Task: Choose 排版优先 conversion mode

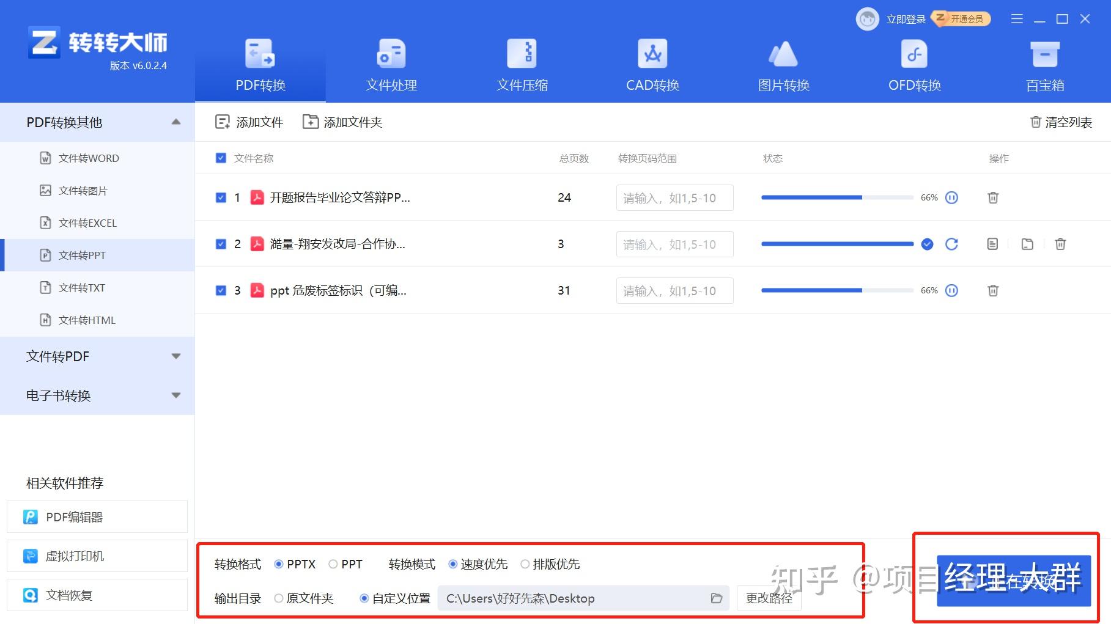Action: point(550,564)
